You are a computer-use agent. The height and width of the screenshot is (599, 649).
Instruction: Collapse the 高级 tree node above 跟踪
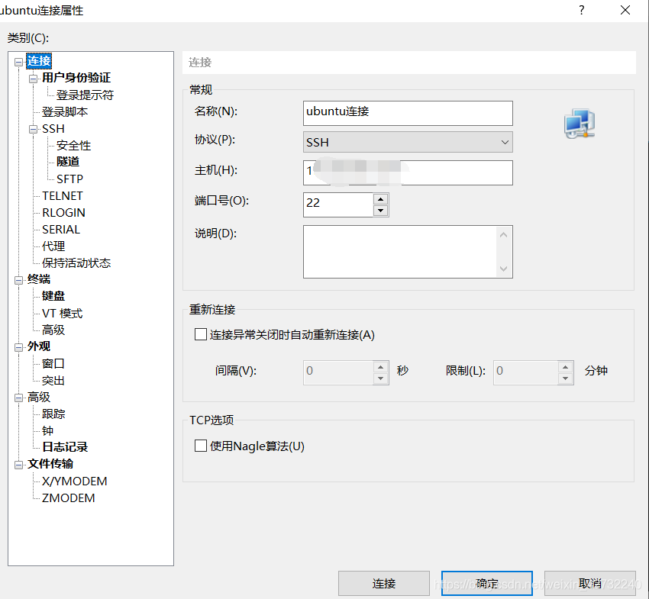tap(18, 398)
